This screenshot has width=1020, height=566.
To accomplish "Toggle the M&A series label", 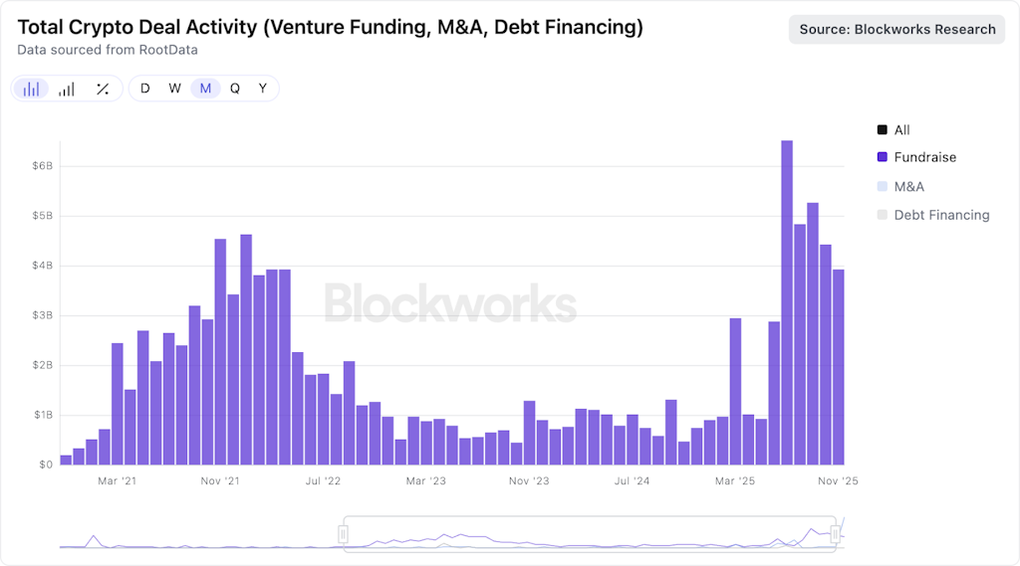I will click(911, 186).
